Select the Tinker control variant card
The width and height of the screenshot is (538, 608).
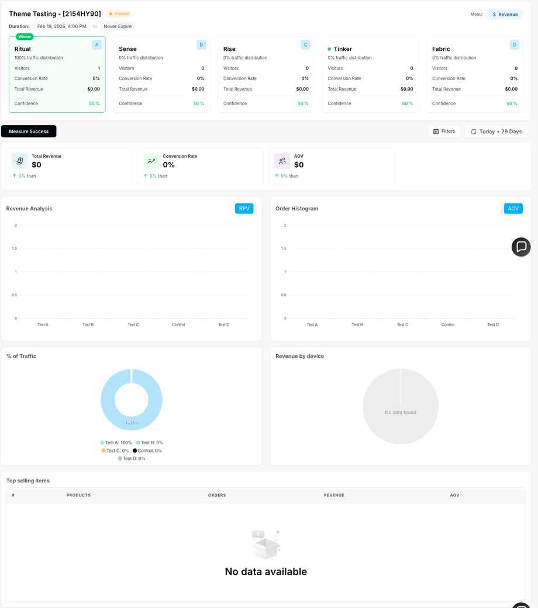[x=370, y=74]
